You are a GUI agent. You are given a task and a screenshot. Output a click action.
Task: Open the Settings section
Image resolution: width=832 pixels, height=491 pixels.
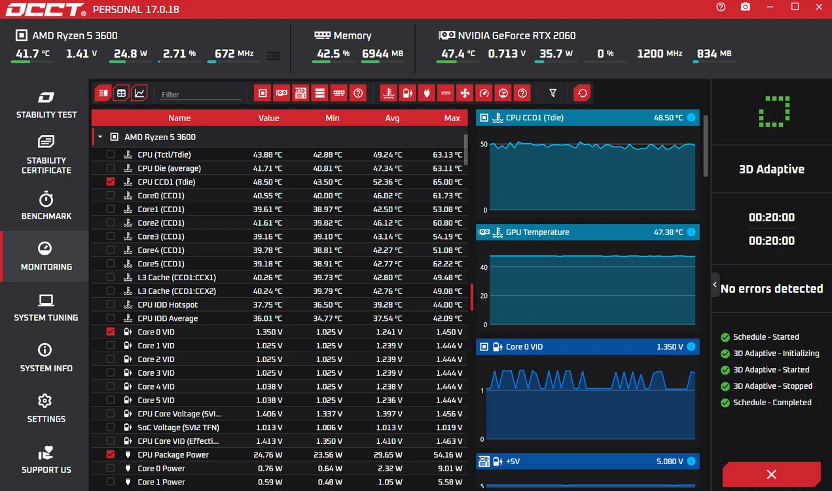point(46,409)
